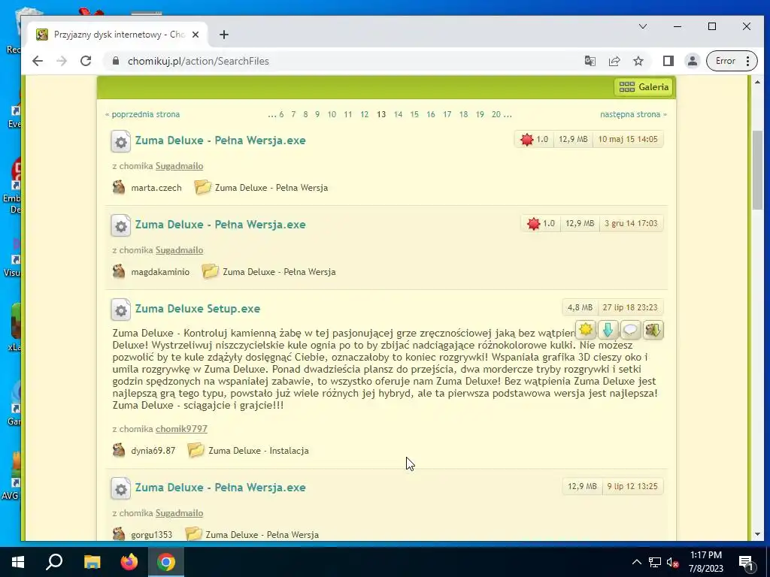Click the Galeria view button

point(644,87)
